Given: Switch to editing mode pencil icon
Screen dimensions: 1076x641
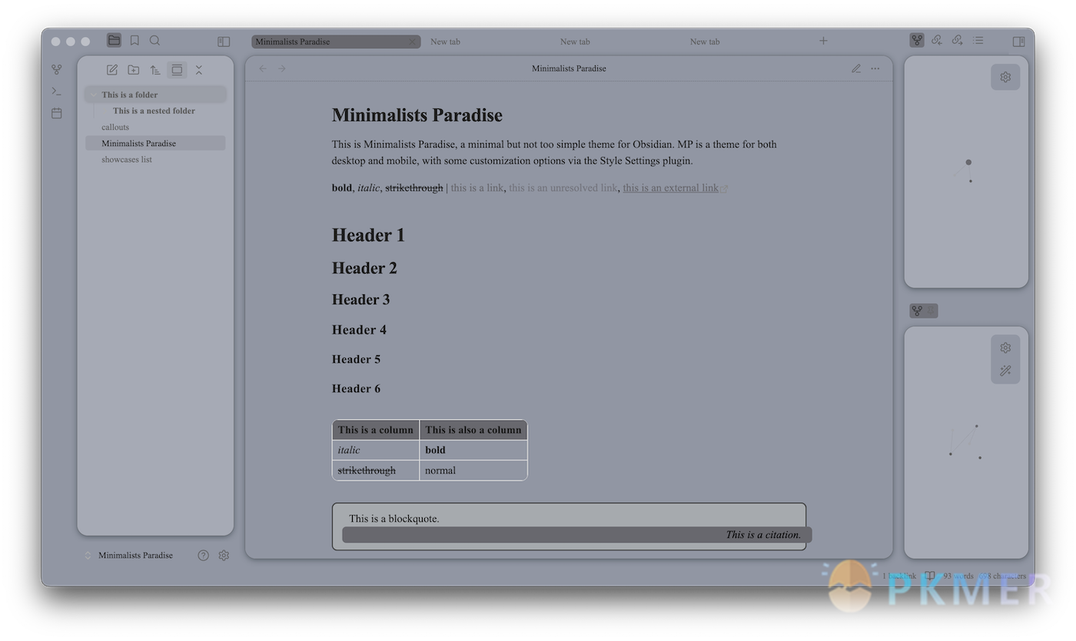Looking at the screenshot, I should [x=856, y=68].
